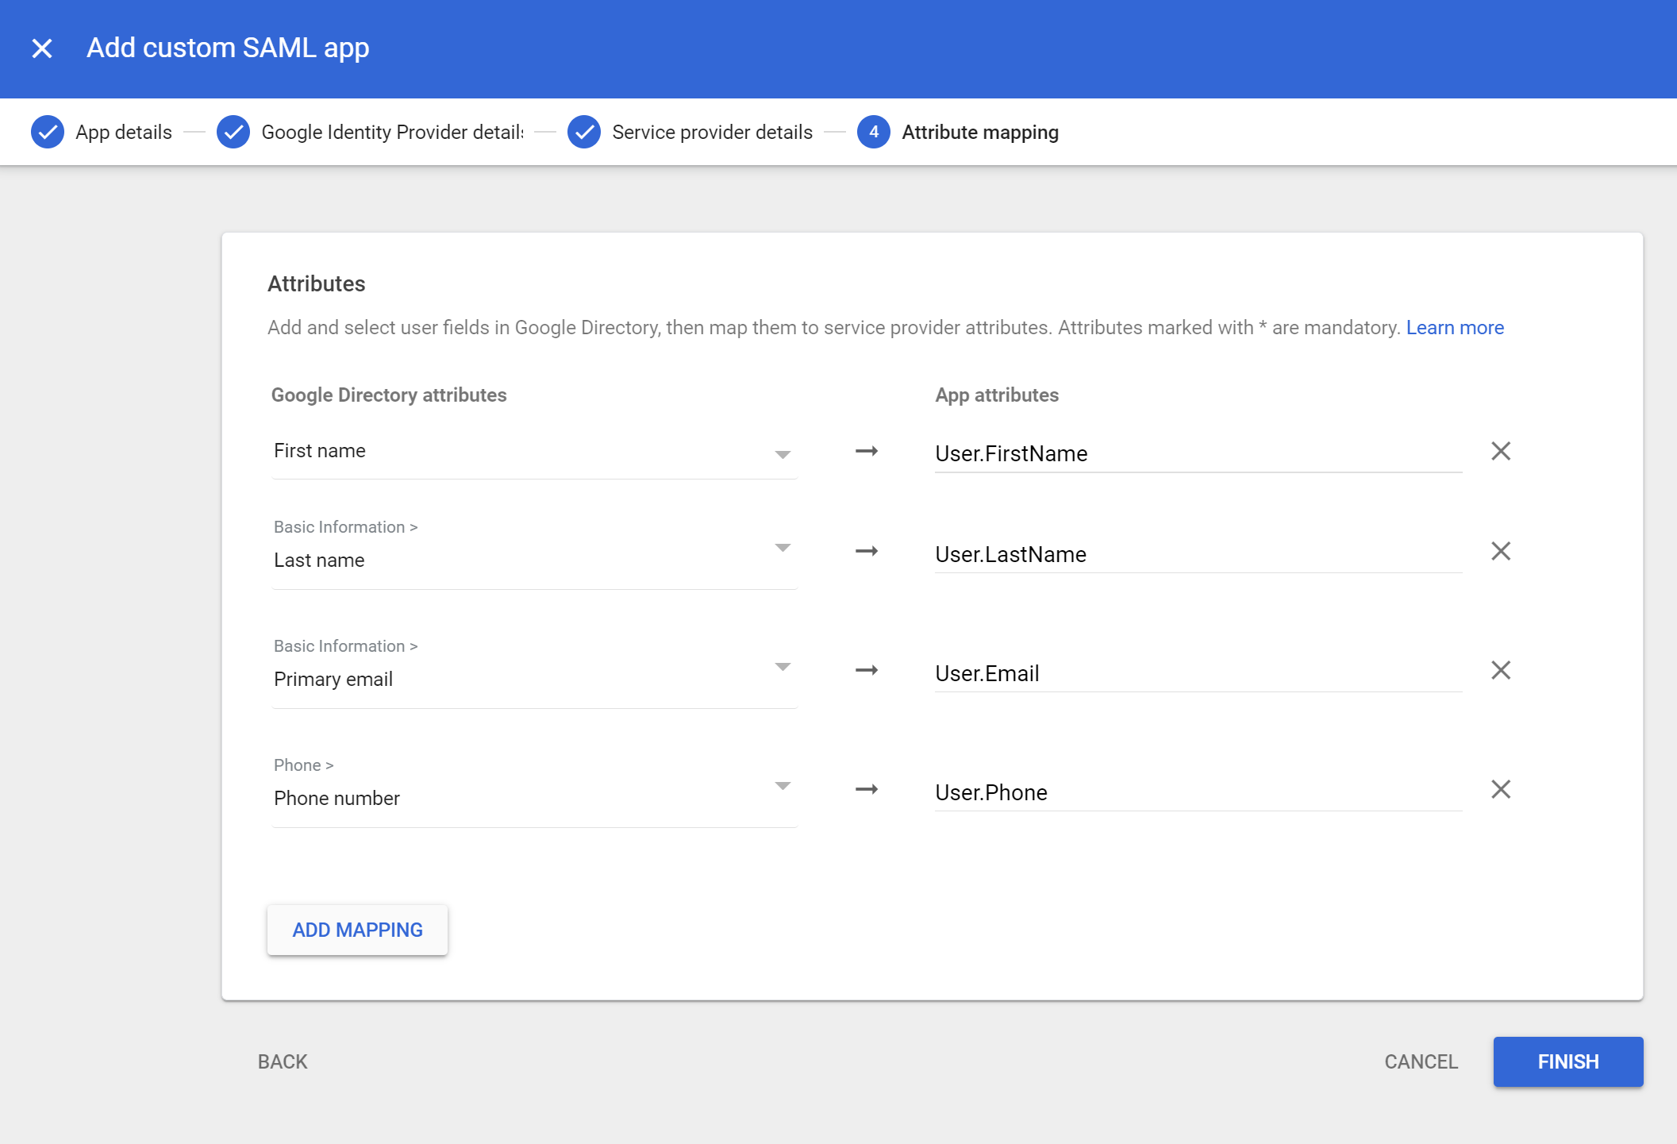Select the Attribute mapping step label
This screenshot has width=1677, height=1144.
click(980, 132)
